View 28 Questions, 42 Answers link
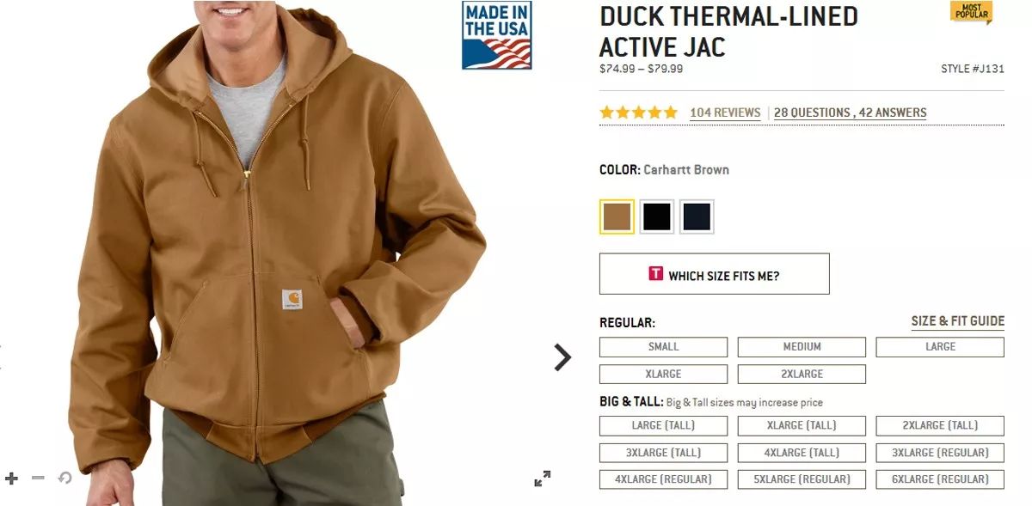 pyautogui.click(x=851, y=113)
